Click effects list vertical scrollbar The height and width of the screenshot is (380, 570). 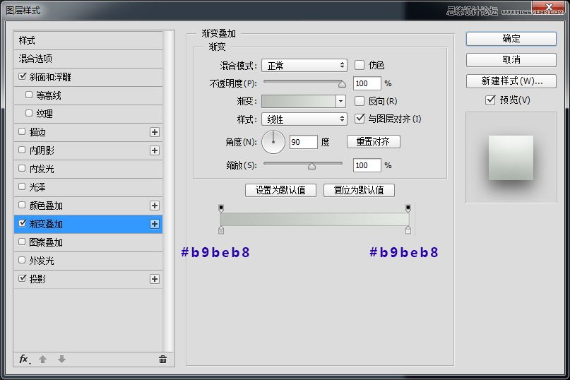168,191
